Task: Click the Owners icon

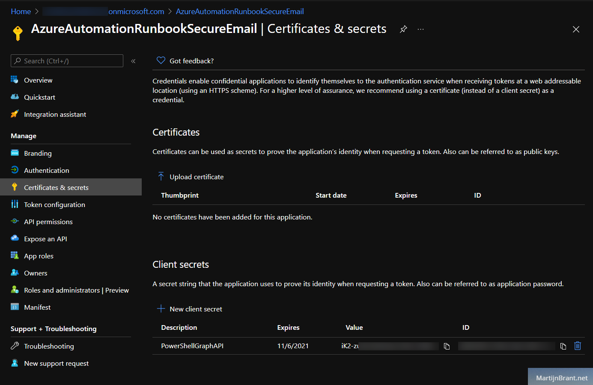Action: click(15, 272)
